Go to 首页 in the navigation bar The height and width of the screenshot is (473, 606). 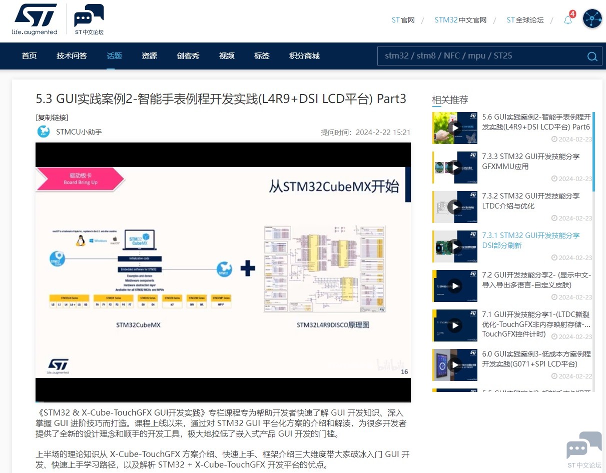pos(30,55)
